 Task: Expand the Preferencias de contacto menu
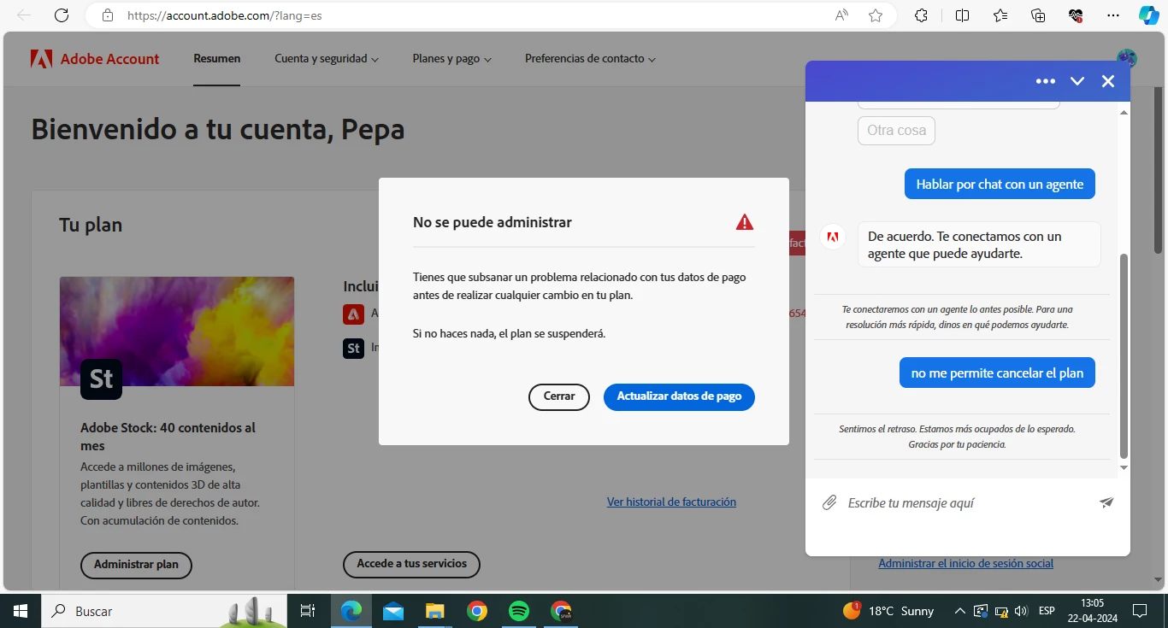[x=591, y=59]
